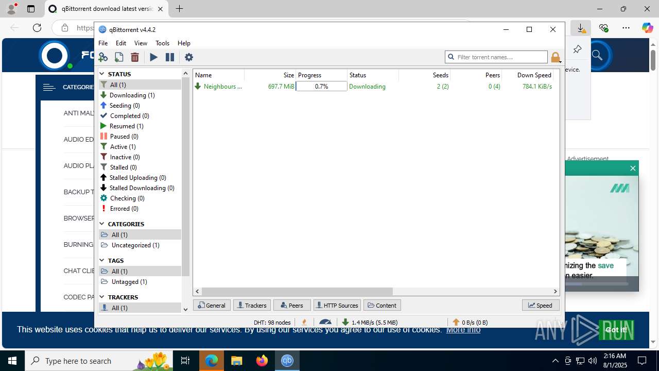Filter by Seeding (0) status

point(140,105)
